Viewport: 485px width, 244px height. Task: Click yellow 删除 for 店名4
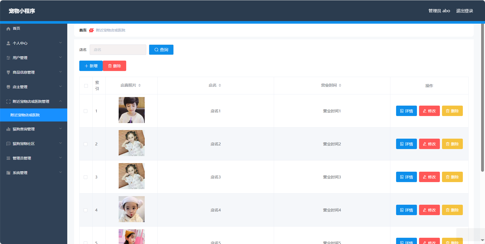coord(452,210)
